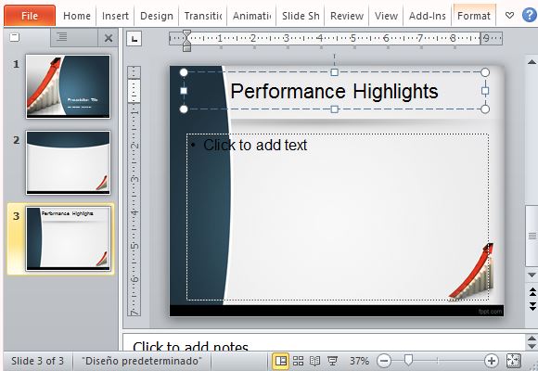Image resolution: width=538 pixels, height=371 pixels.
Task: Minimize the ribbon using caret icon
Action: pyautogui.click(x=510, y=16)
